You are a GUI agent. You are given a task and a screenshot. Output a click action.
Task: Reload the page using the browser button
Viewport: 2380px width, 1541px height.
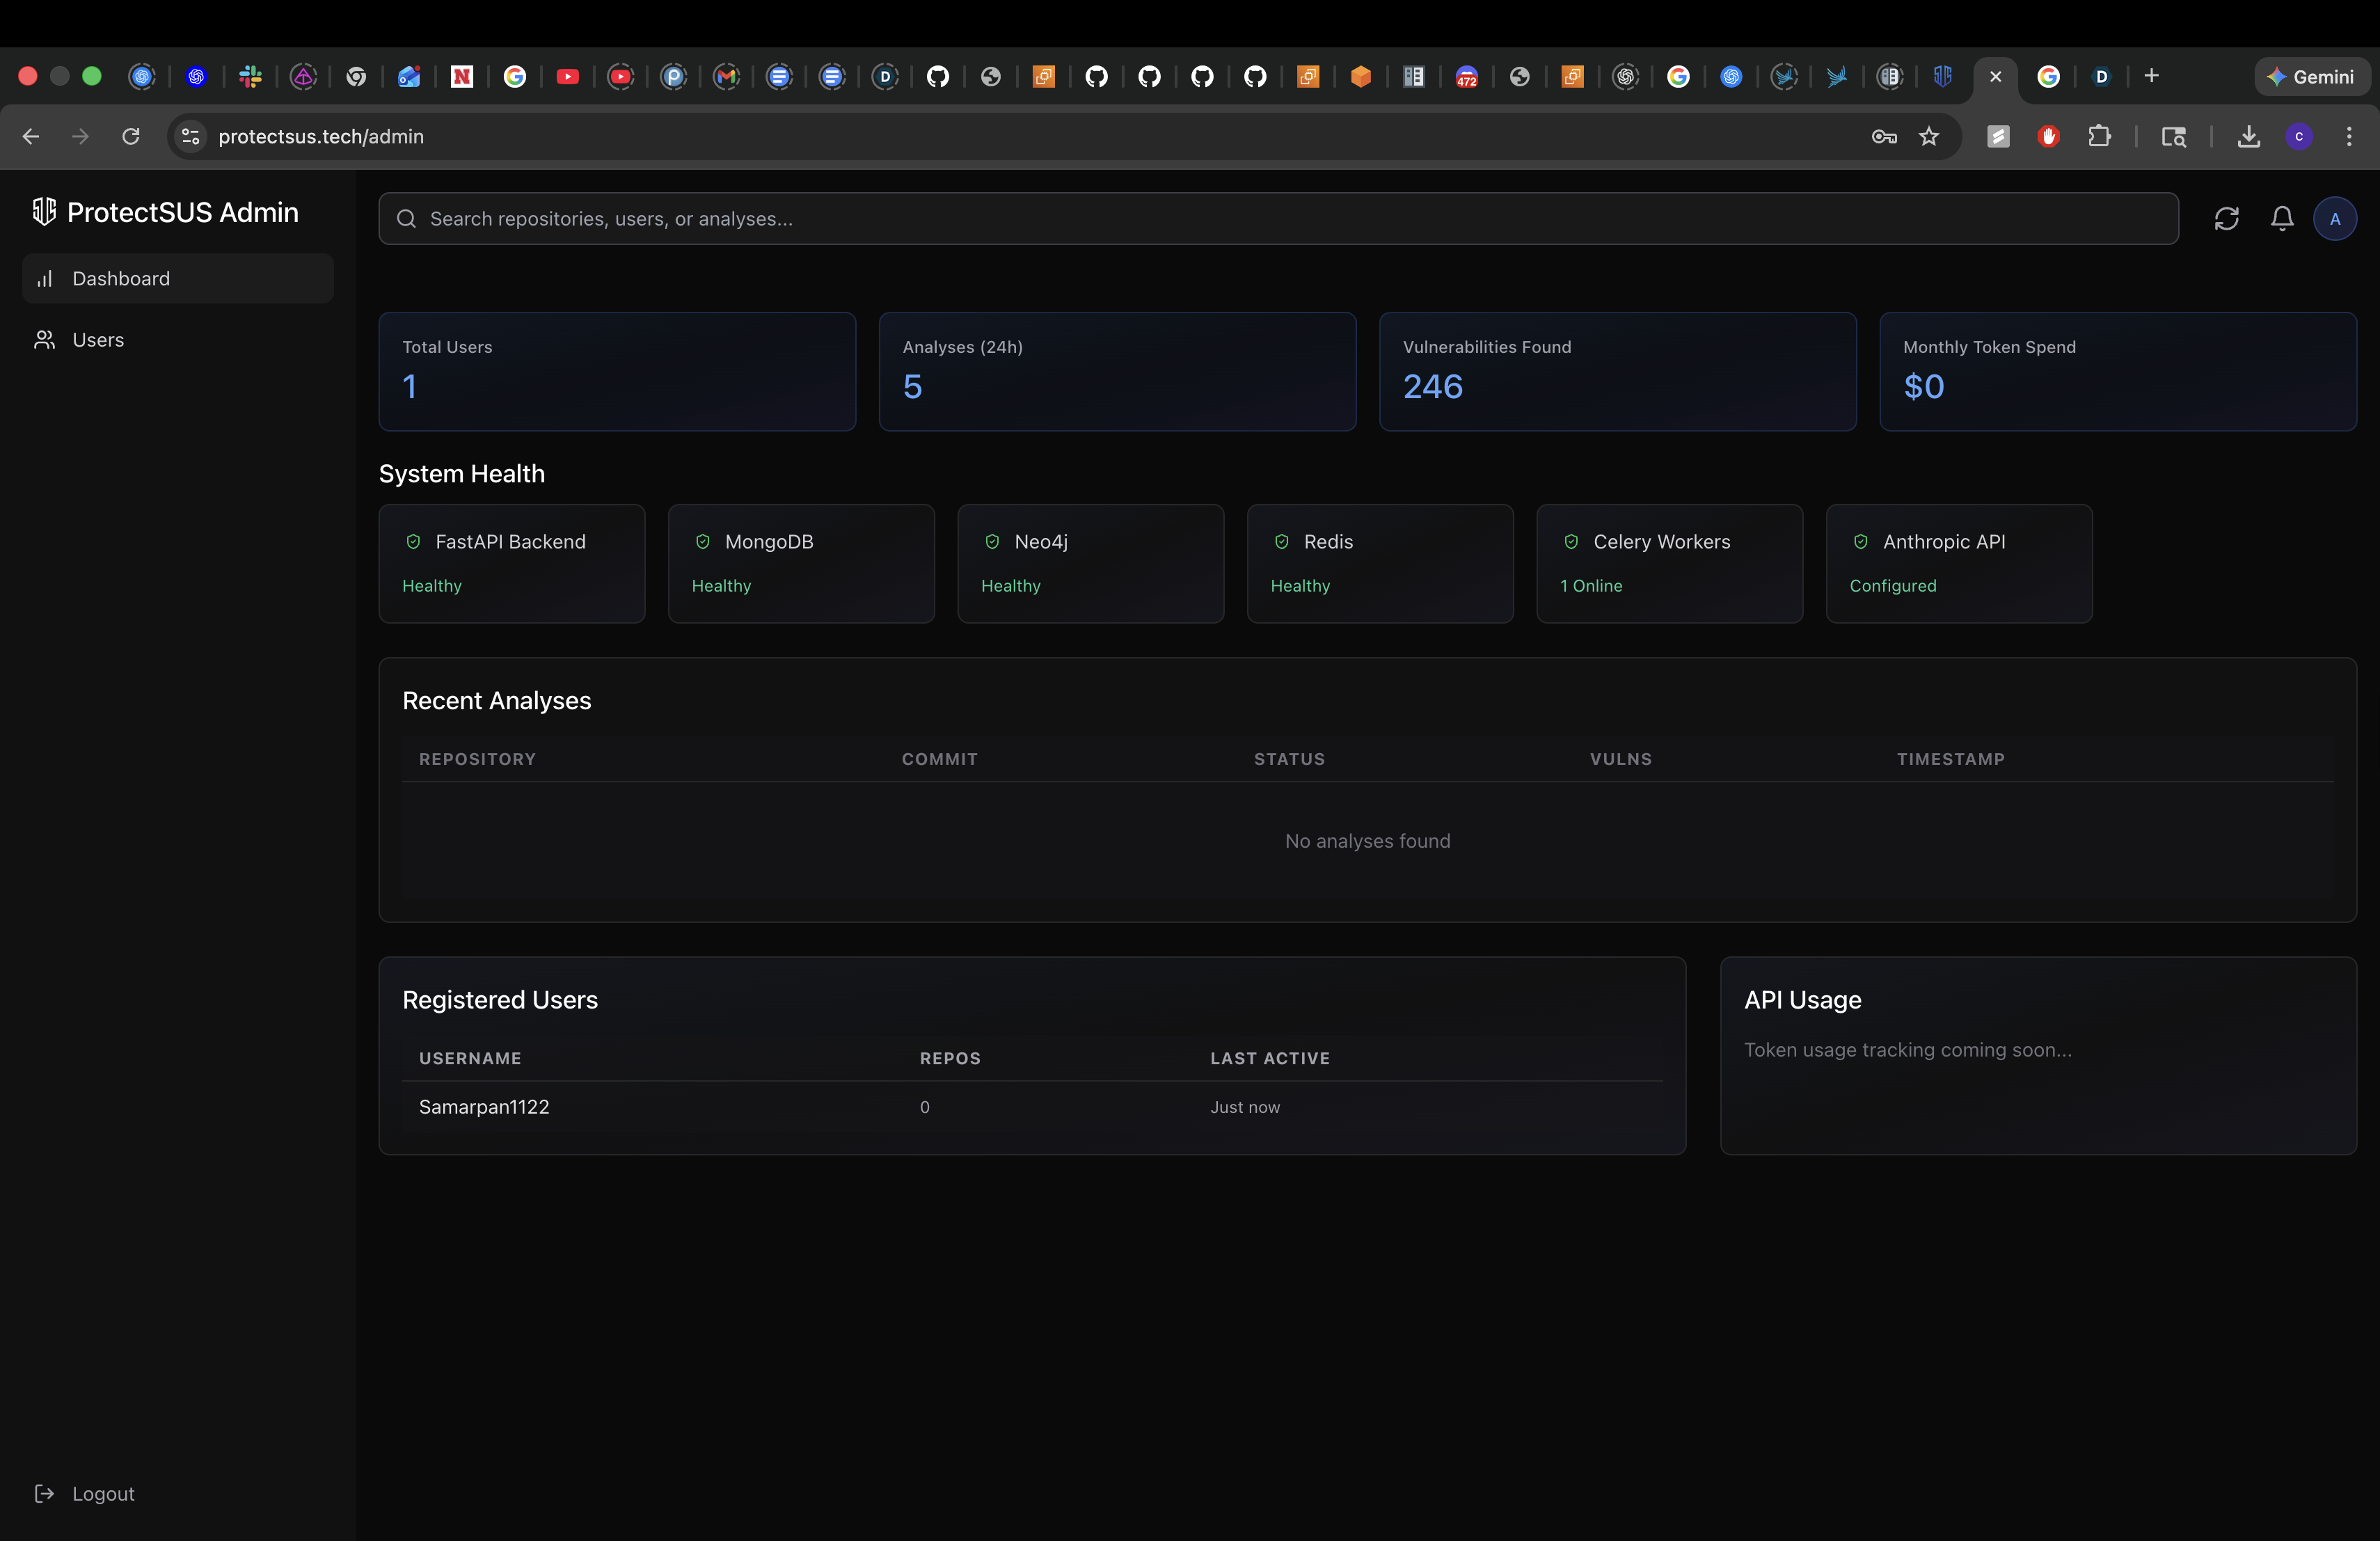pos(131,136)
